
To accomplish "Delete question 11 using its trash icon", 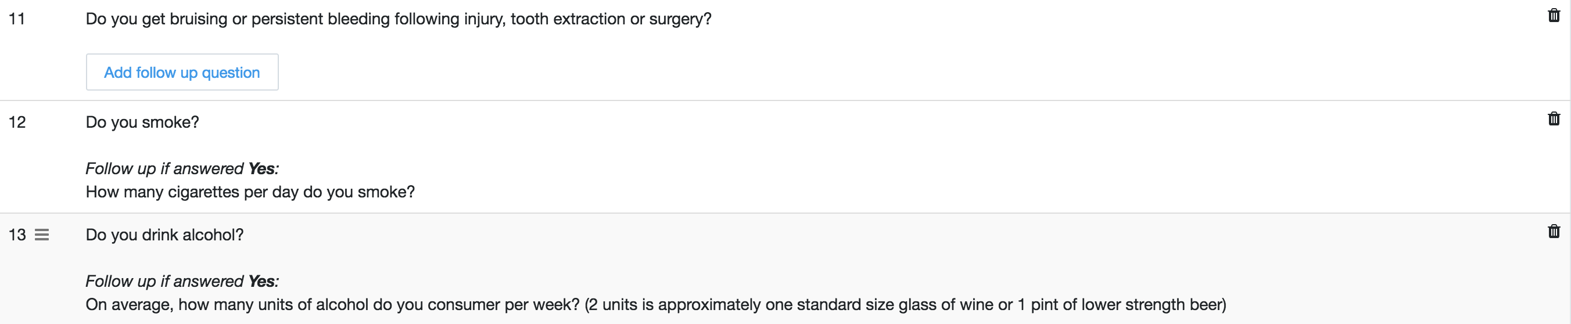I will (x=1554, y=16).
